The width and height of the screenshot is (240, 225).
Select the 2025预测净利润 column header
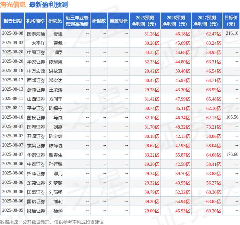point(145,21)
